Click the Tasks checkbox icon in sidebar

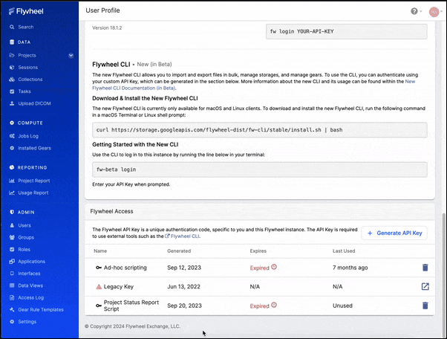pos(12,91)
